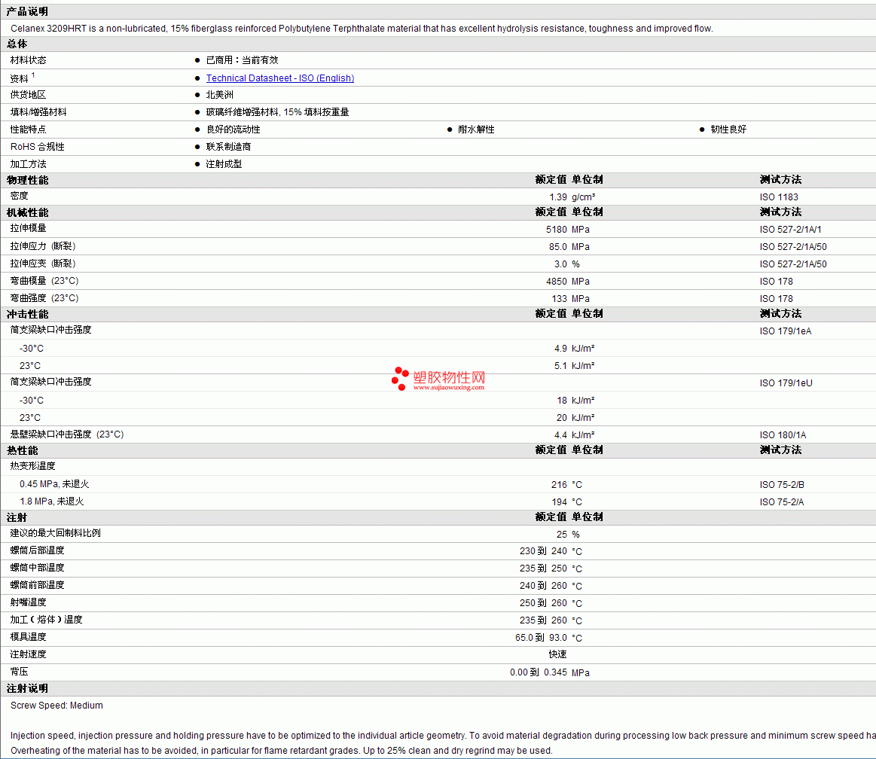Click the 良好的流动性 feature
The image size is (876, 759).
click(x=233, y=130)
